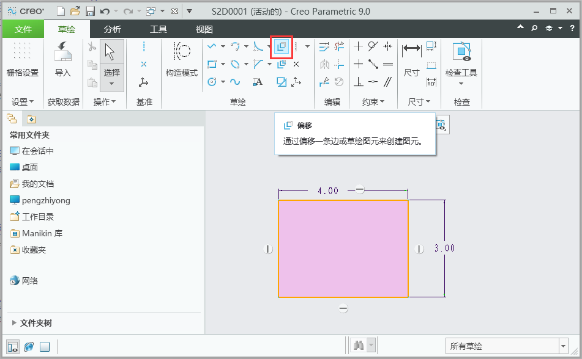Open Grid Settings (栅格设置)

[23, 60]
